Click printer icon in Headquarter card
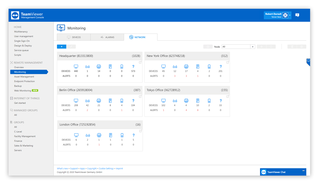 99,67
